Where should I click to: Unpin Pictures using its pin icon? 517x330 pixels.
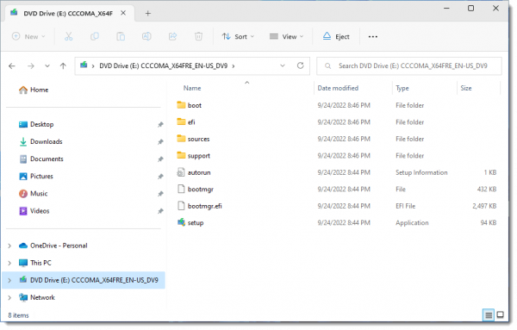[160, 177]
